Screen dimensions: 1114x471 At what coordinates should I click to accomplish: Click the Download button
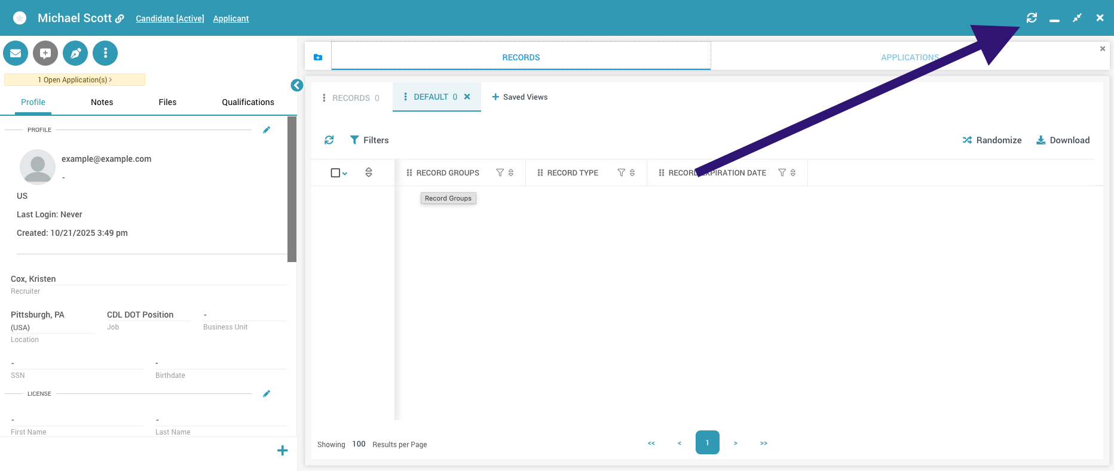1063,140
